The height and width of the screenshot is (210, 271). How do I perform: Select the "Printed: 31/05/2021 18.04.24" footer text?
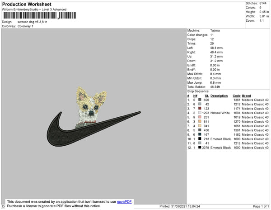click(180, 206)
